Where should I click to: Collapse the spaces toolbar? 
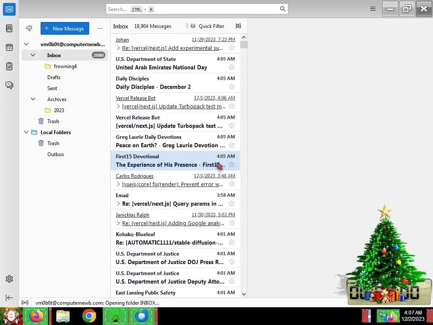[9, 297]
